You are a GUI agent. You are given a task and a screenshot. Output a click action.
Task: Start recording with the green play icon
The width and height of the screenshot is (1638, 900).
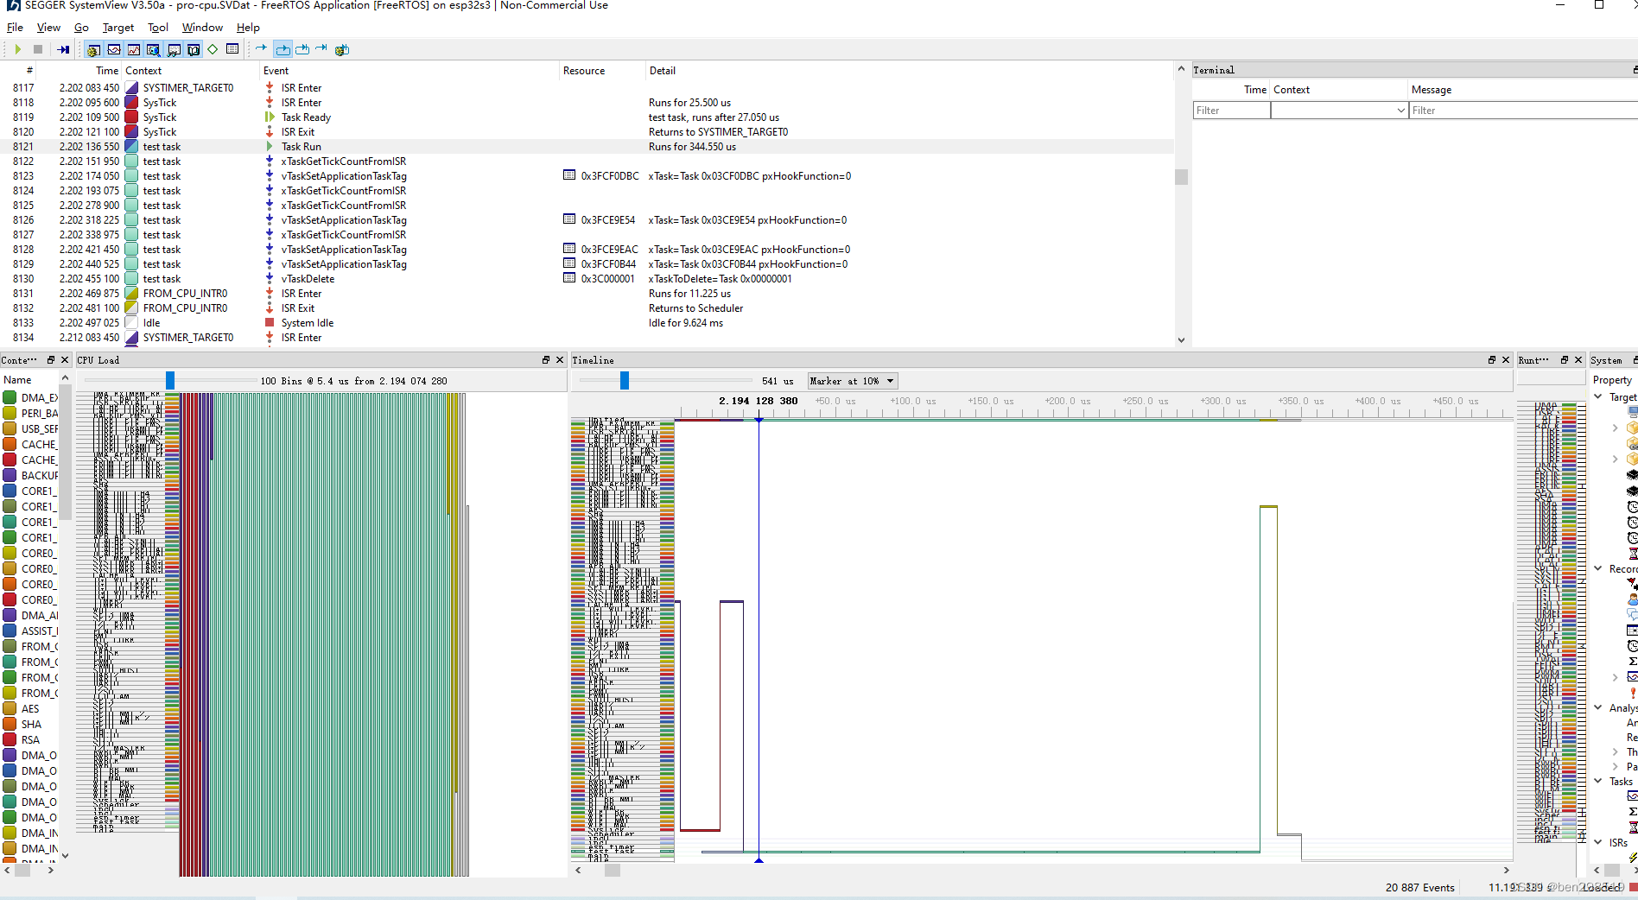point(17,49)
